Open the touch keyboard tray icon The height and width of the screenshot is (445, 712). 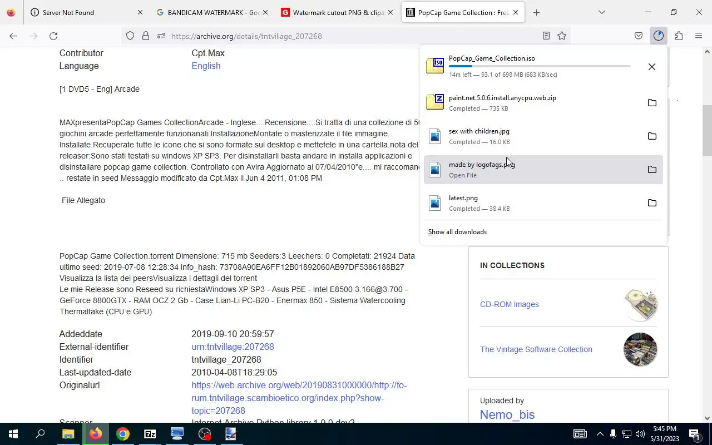click(x=580, y=434)
